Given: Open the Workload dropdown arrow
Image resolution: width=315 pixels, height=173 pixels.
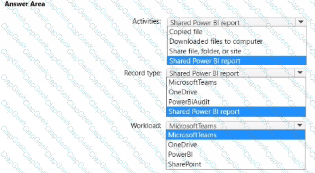Looking at the screenshot, I should [301, 125].
